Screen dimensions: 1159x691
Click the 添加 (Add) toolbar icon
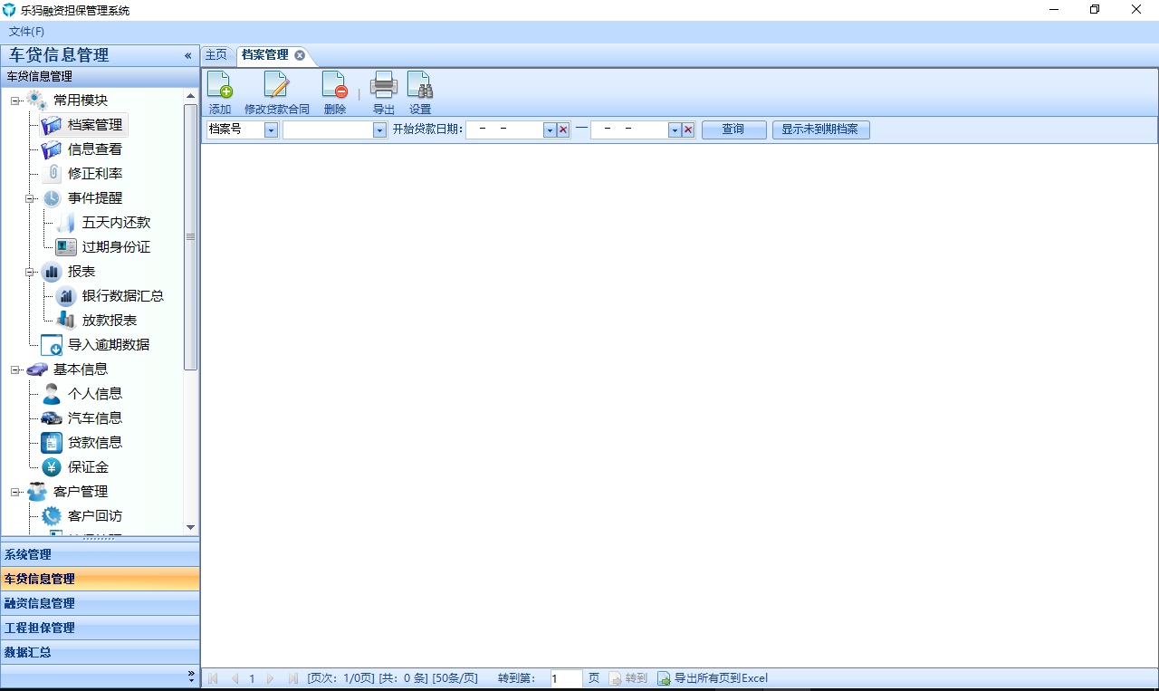point(219,85)
